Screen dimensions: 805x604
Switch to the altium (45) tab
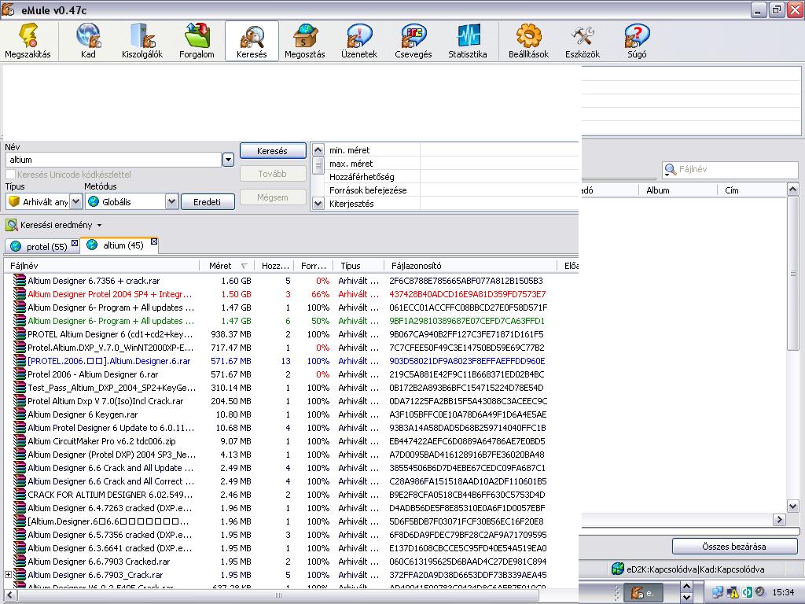118,245
